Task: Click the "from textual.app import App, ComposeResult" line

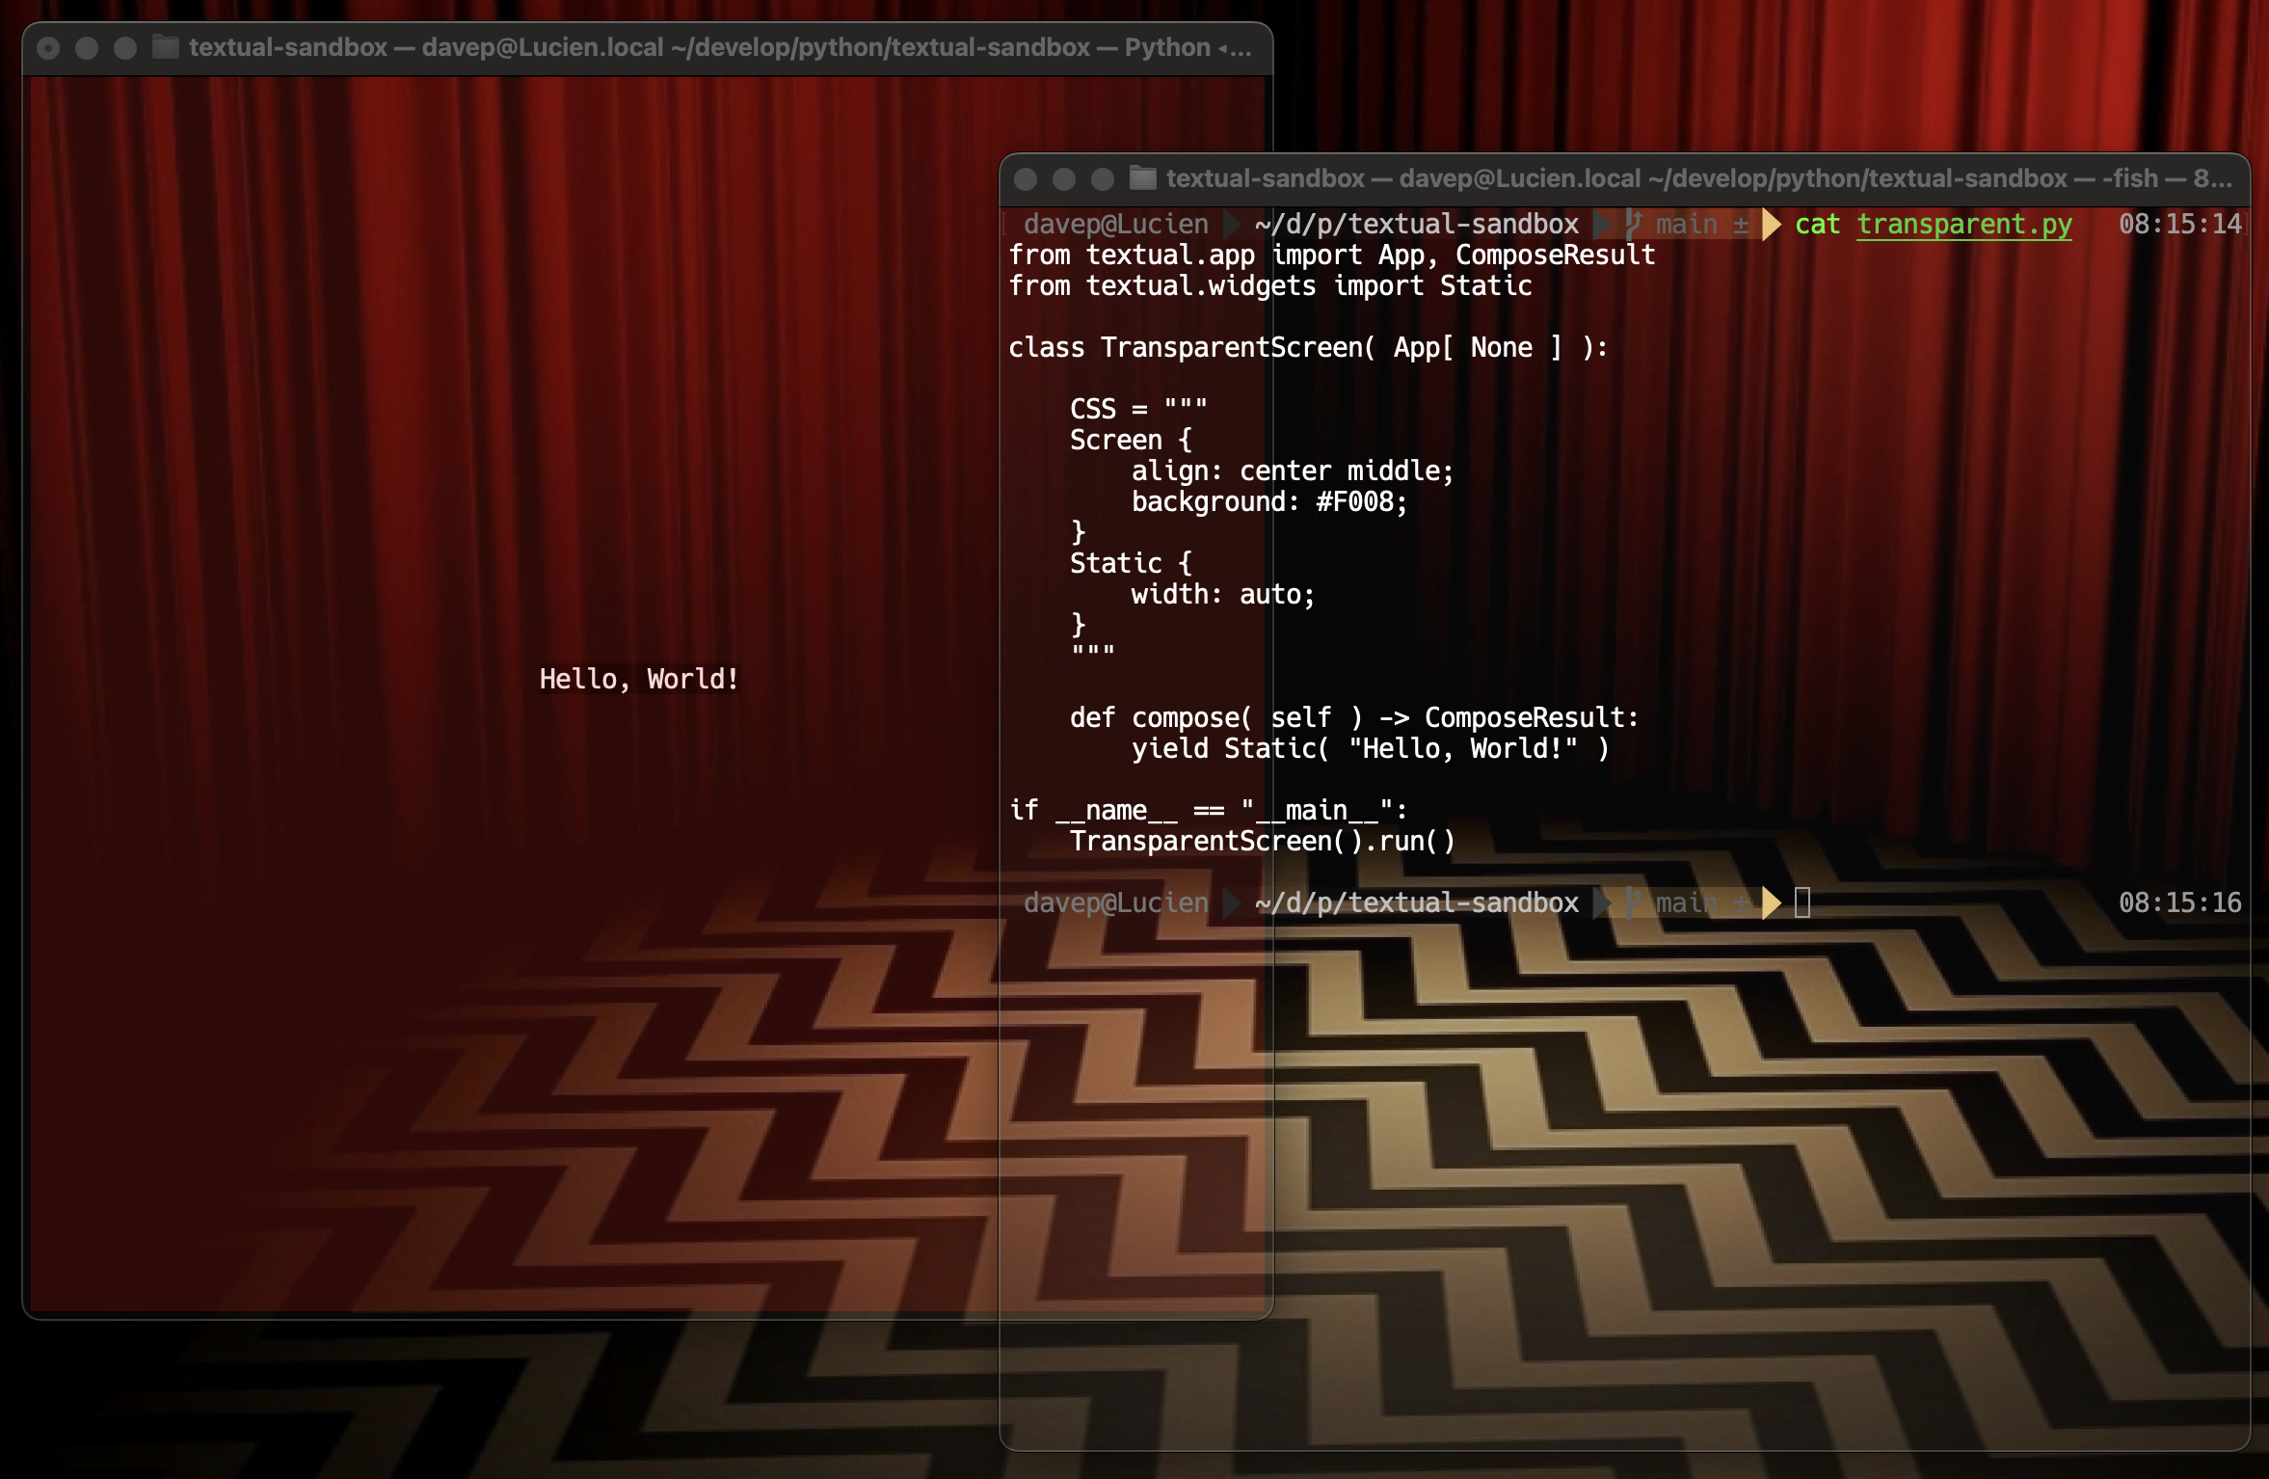Action: click(x=1332, y=255)
